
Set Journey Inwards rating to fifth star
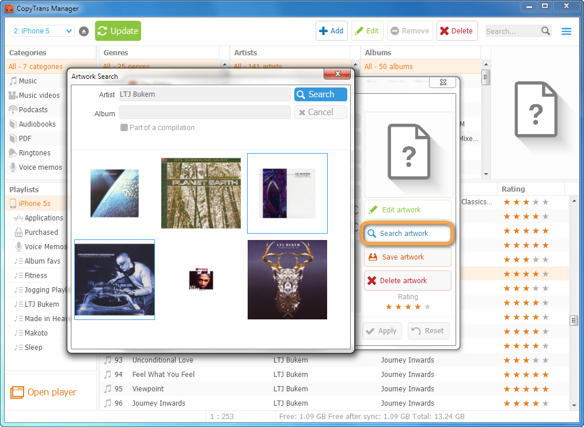545,403
